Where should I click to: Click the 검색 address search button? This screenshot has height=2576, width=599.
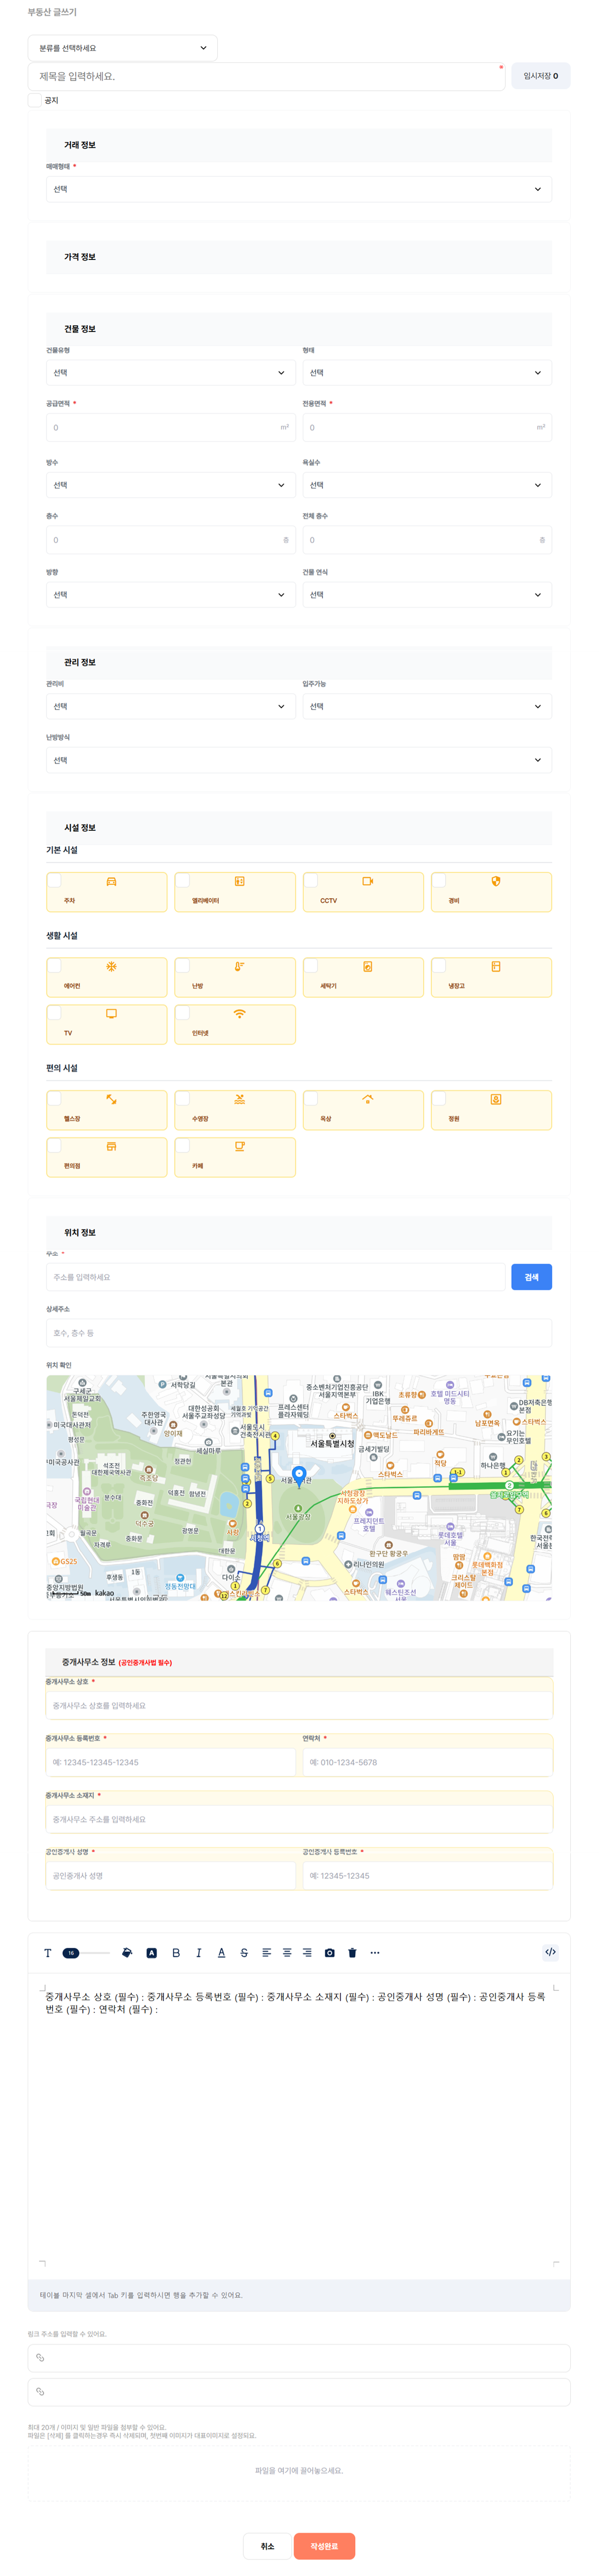[531, 1277]
